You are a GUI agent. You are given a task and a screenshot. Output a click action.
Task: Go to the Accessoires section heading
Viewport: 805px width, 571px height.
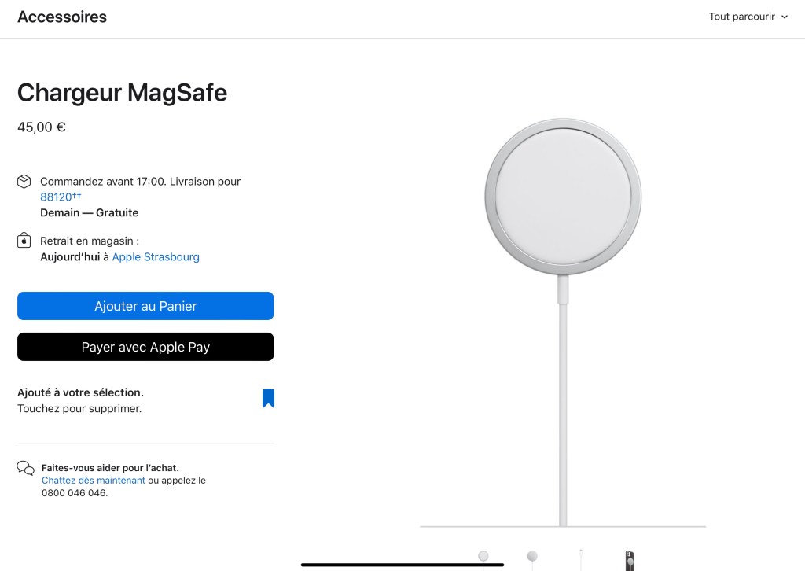tap(62, 17)
